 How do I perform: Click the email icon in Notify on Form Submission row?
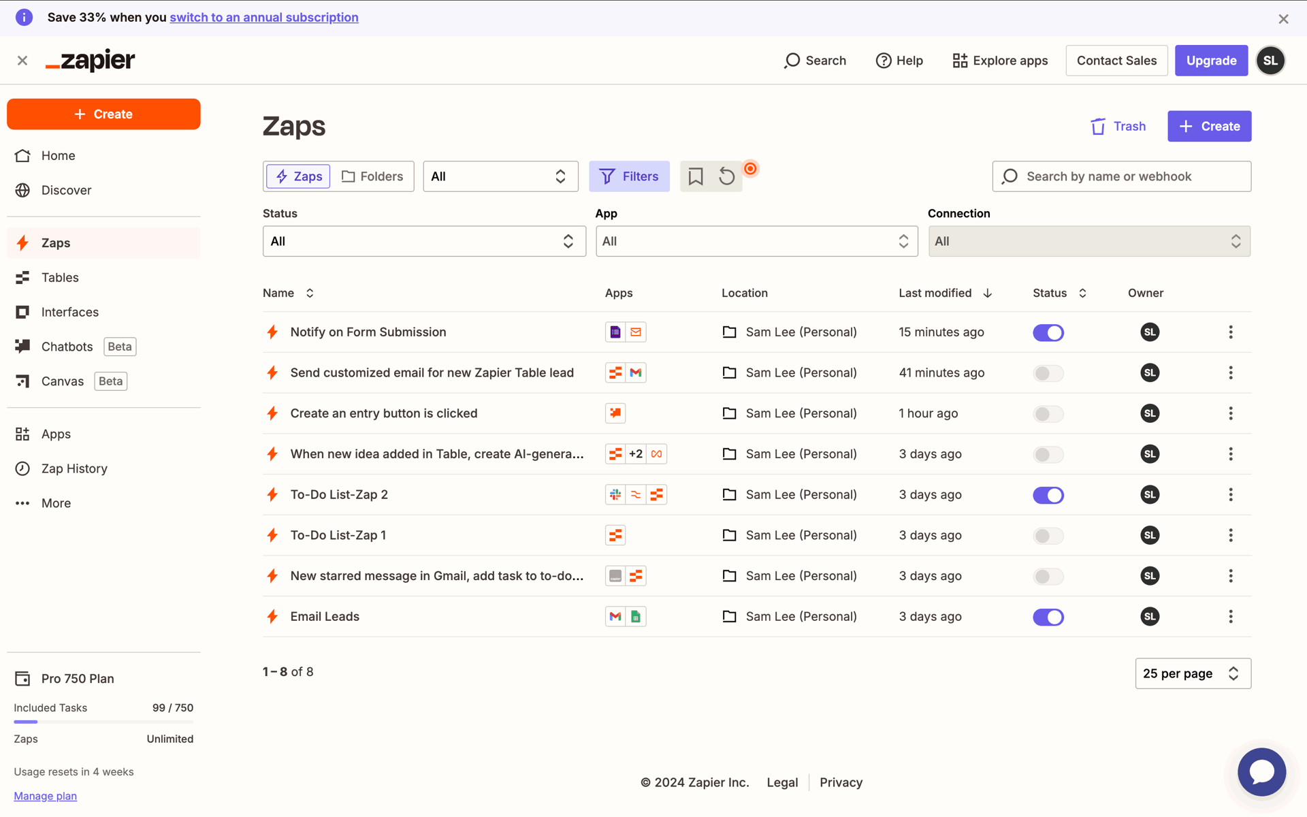point(636,332)
